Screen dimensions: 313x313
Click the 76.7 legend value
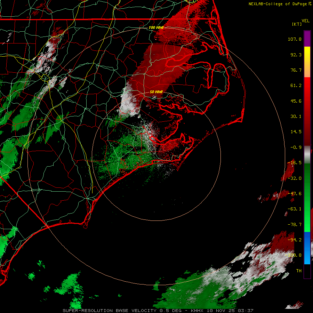tap(296, 70)
